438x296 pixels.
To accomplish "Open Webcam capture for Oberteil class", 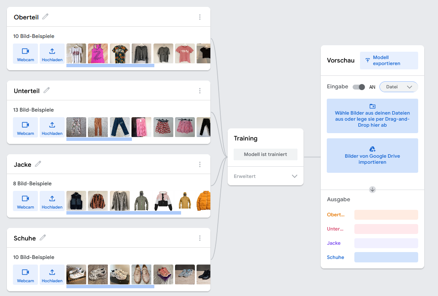I will (x=25, y=54).
